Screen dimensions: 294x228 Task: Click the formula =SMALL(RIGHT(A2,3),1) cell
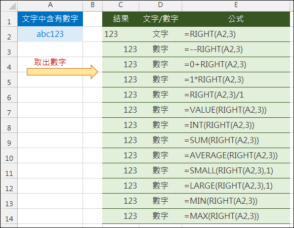click(x=236, y=171)
